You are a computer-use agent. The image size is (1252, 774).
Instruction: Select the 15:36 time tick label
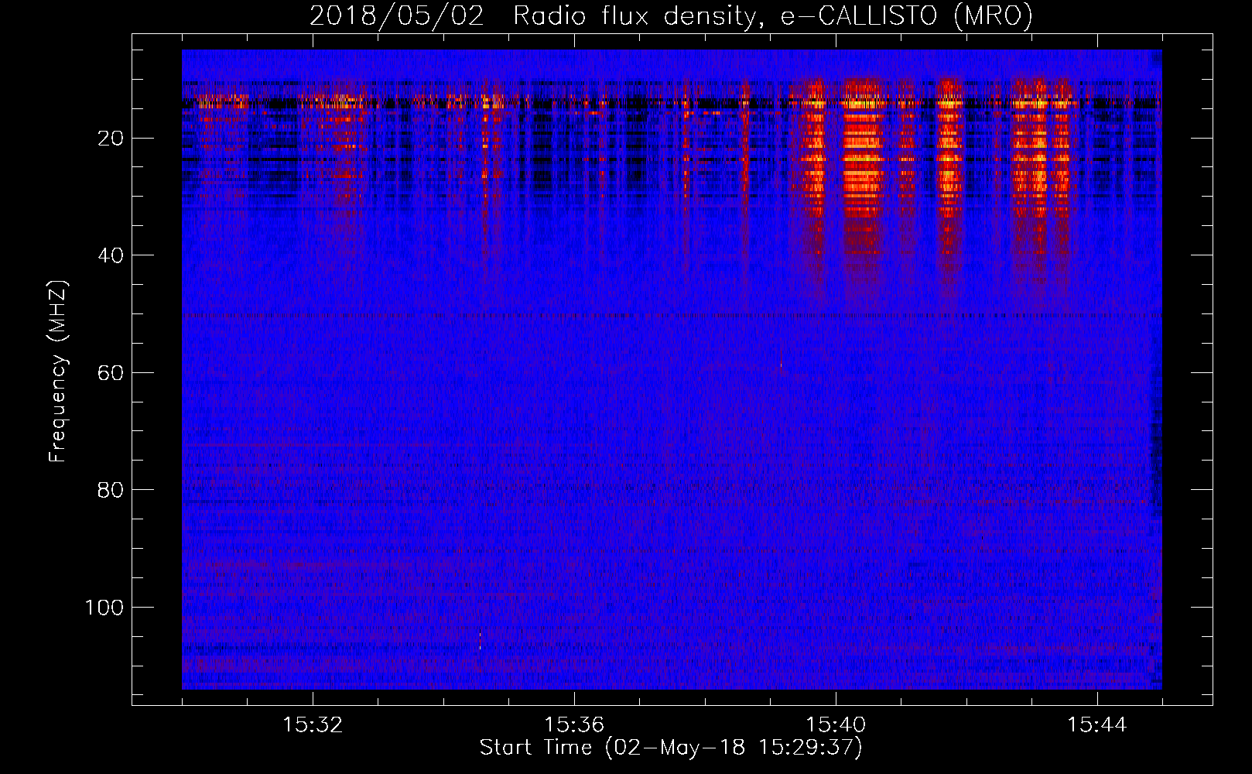[574, 725]
